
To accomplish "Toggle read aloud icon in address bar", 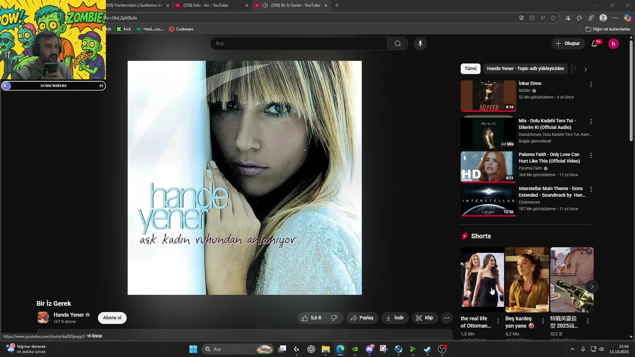I will (x=543, y=18).
